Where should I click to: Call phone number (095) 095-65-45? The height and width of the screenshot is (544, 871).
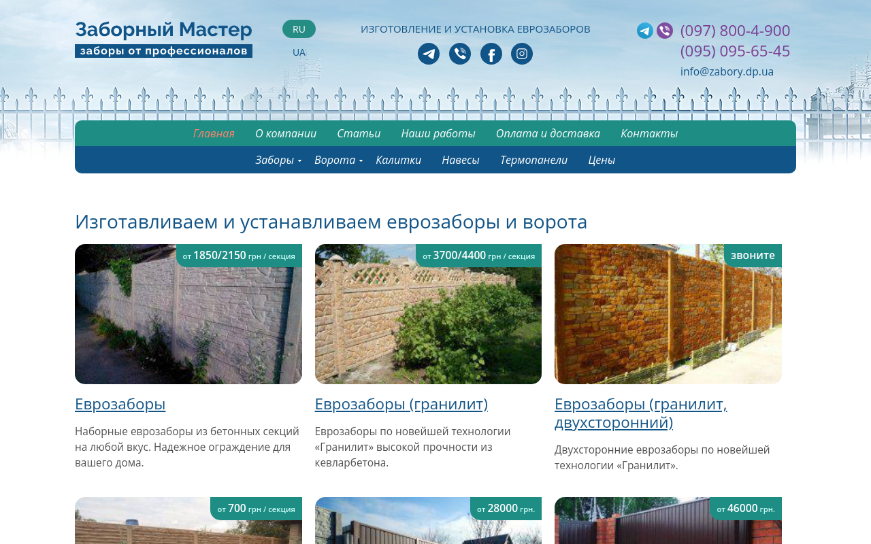[735, 51]
